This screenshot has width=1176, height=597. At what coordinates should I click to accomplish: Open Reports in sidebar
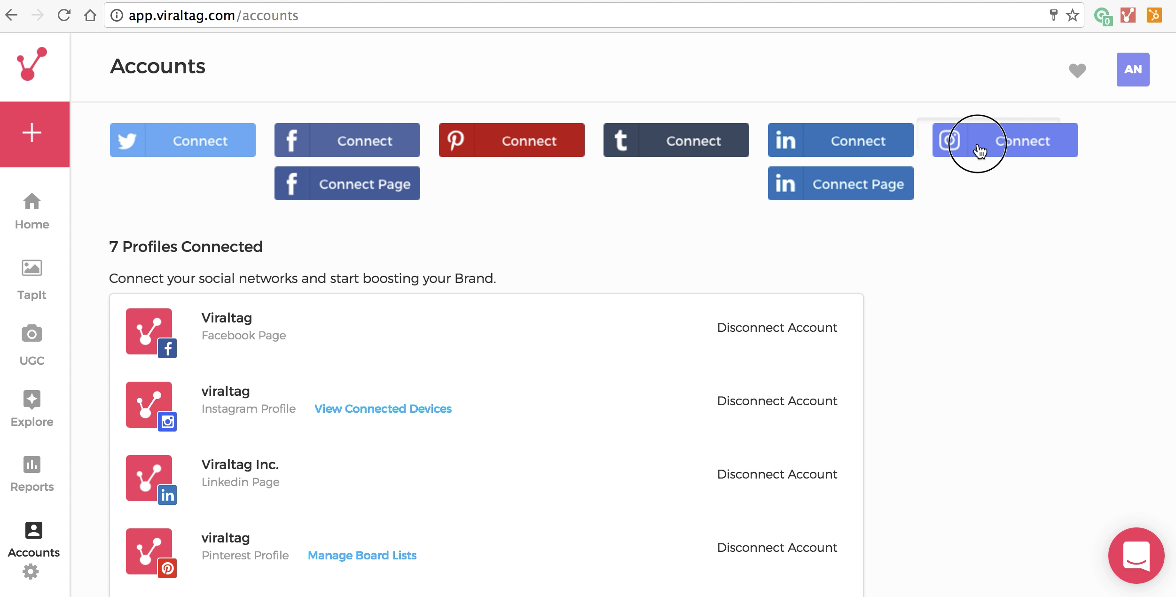[32, 474]
